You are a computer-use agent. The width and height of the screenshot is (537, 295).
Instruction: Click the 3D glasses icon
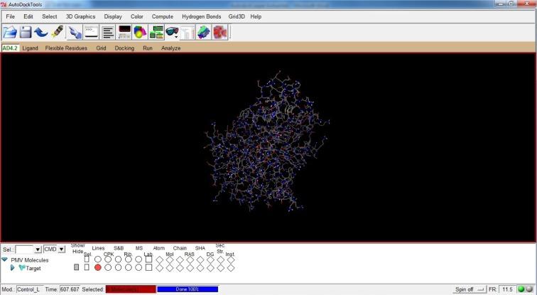(171, 32)
